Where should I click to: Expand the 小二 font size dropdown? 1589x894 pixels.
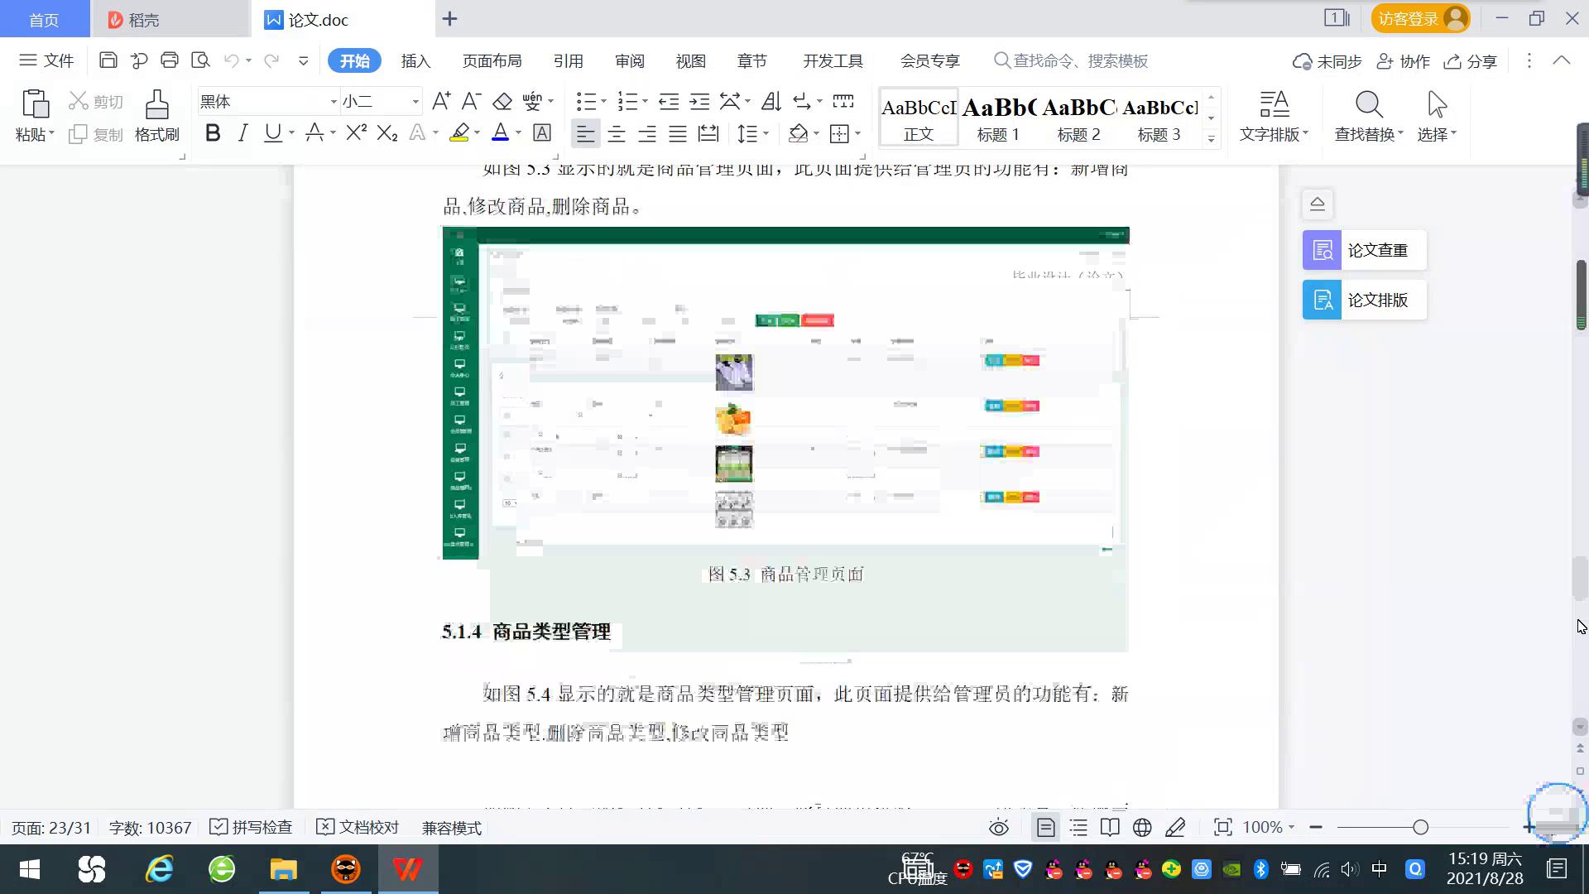(x=415, y=101)
